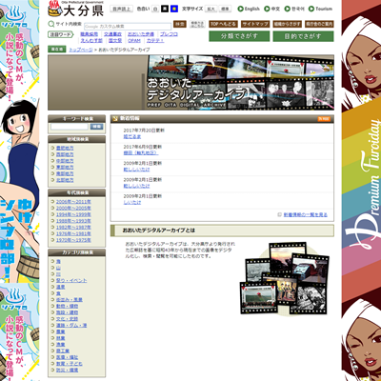Screen dimensions: 381x381
Task: Open the 2006年～2011年 period link
Action: coord(73,202)
